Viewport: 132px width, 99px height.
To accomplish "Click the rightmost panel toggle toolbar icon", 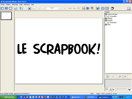I will (129, 8).
